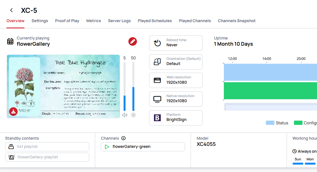Image resolution: width=317 pixels, height=172 pixels.
Task: Select the 541 playlist standby content
Action: pos(47,147)
